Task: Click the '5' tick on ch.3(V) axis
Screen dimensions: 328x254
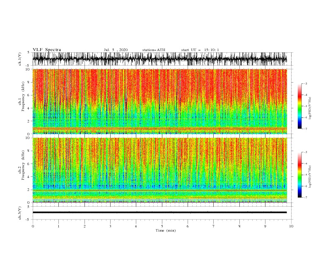Action: coord(29,207)
